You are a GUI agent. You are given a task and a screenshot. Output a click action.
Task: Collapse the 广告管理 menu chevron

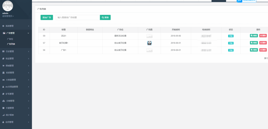click(x=28, y=33)
